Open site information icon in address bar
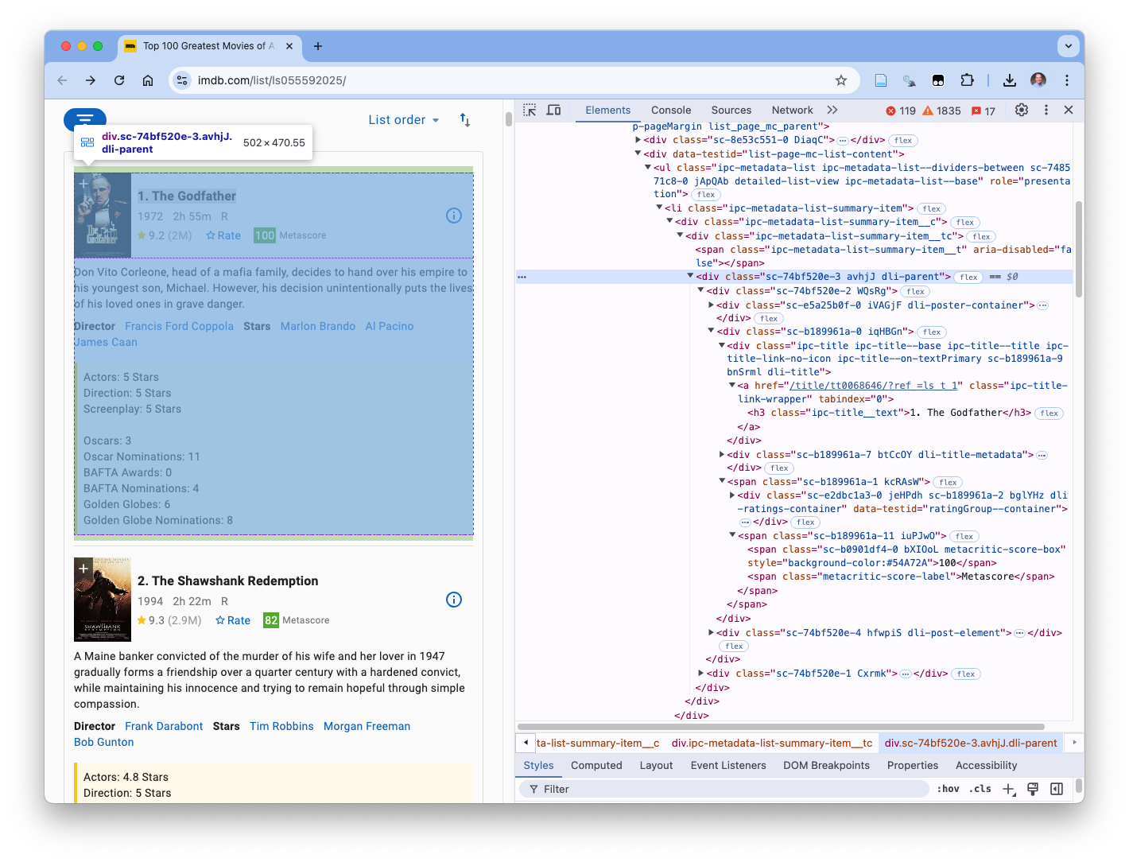 (182, 80)
